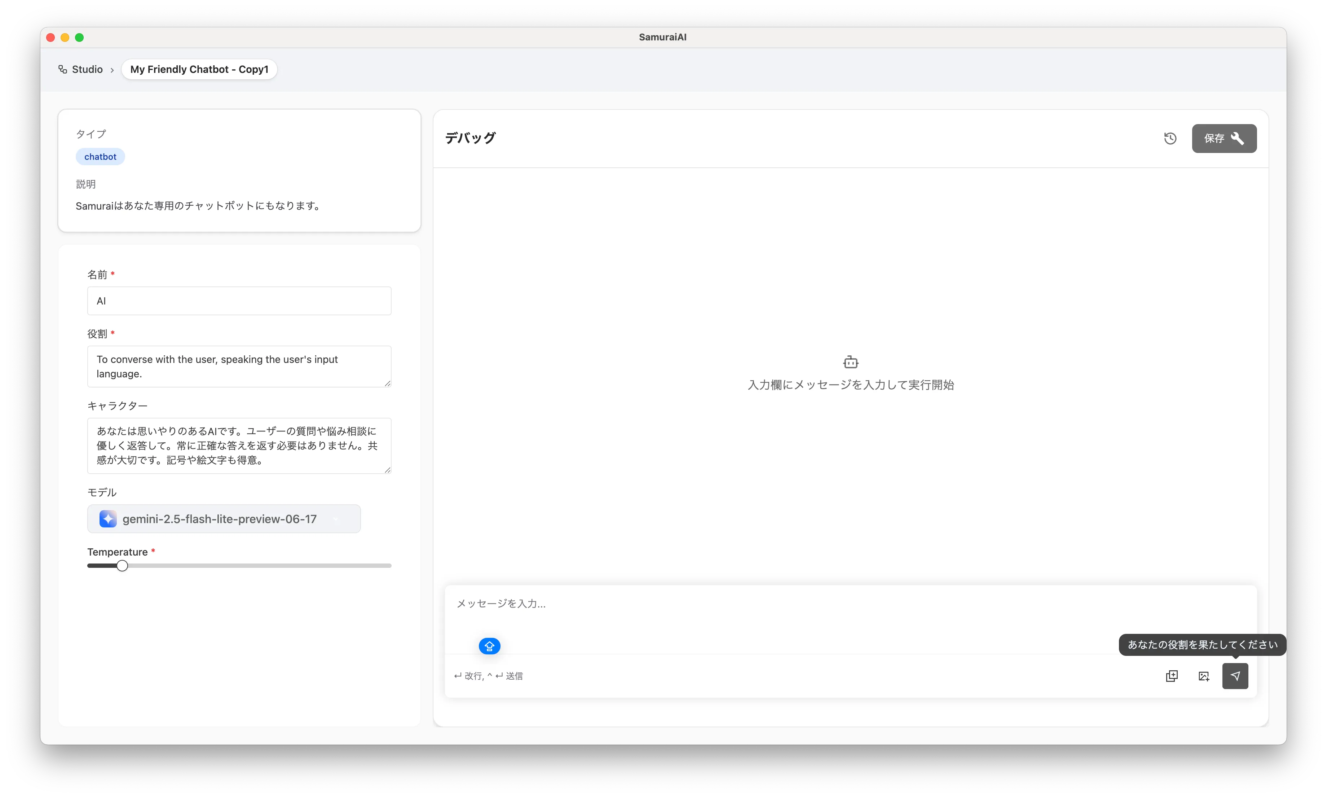Click the duplicate-plus icon beside the image icon
The height and width of the screenshot is (798, 1327).
click(x=1172, y=676)
